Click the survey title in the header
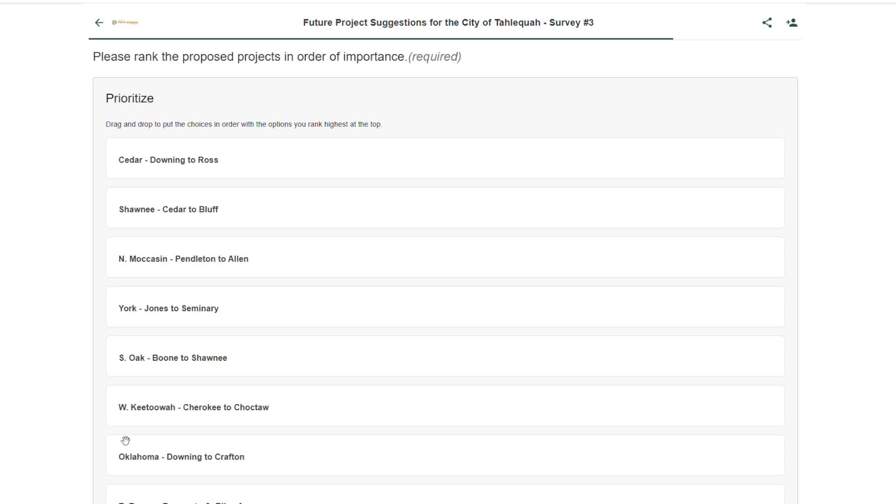The height and width of the screenshot is (504, 896). (x=448, y=22)
